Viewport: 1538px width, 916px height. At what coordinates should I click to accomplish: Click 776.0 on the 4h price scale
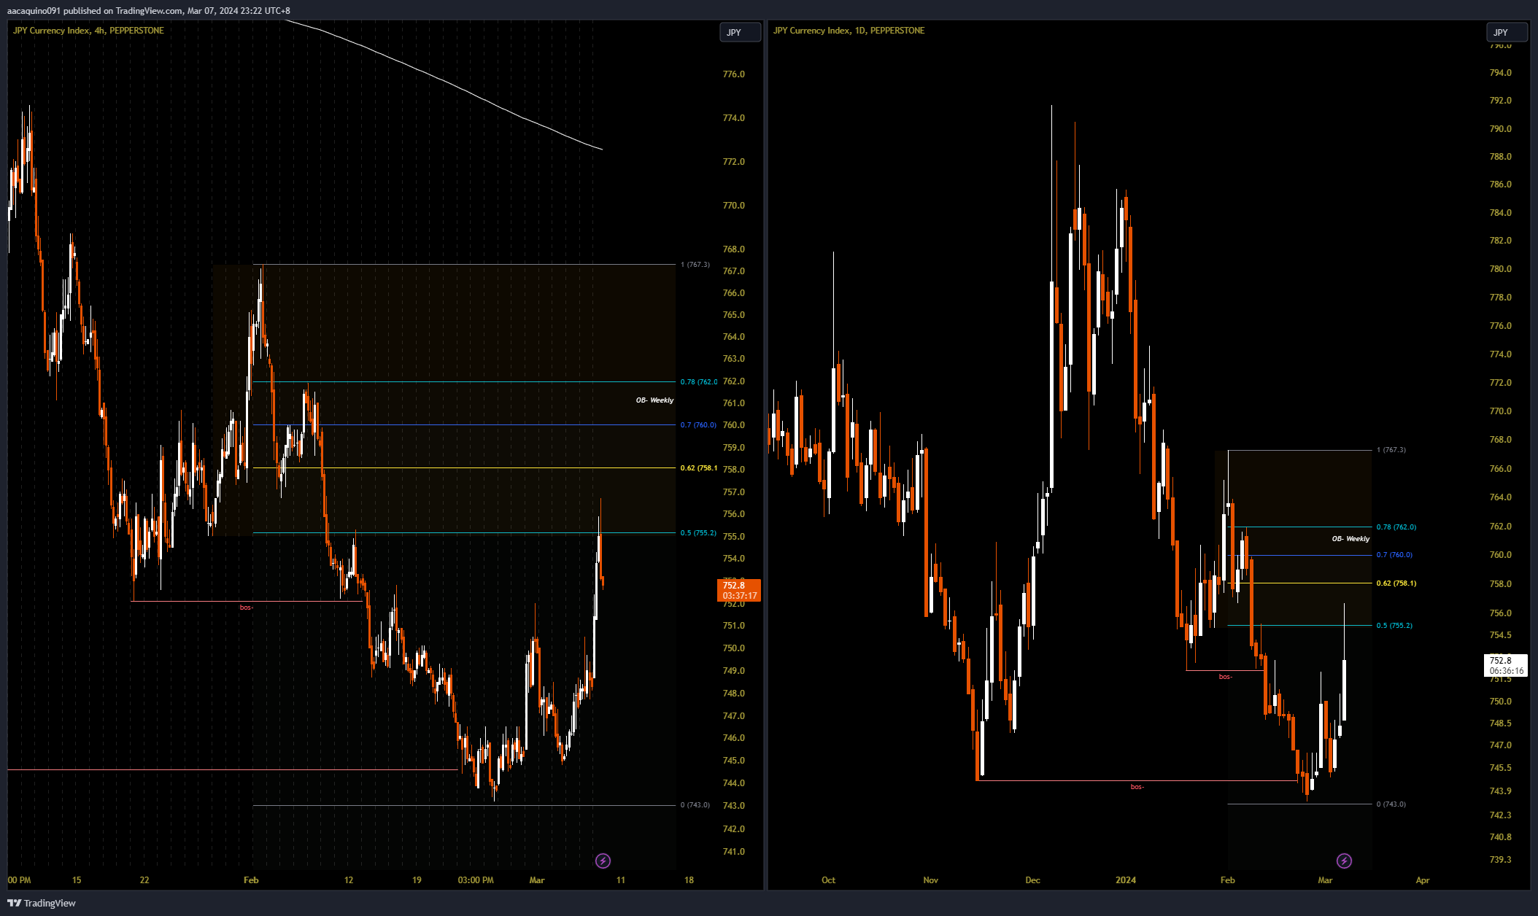pos(733,74)
